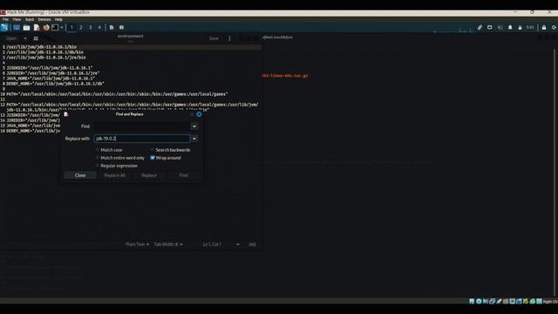
Task: Switch to workspace 4
Action: tap(99, 27)
